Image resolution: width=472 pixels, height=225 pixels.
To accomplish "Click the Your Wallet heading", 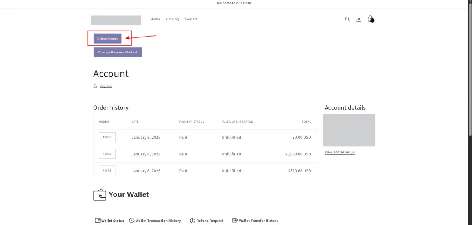I will [129, 194].
